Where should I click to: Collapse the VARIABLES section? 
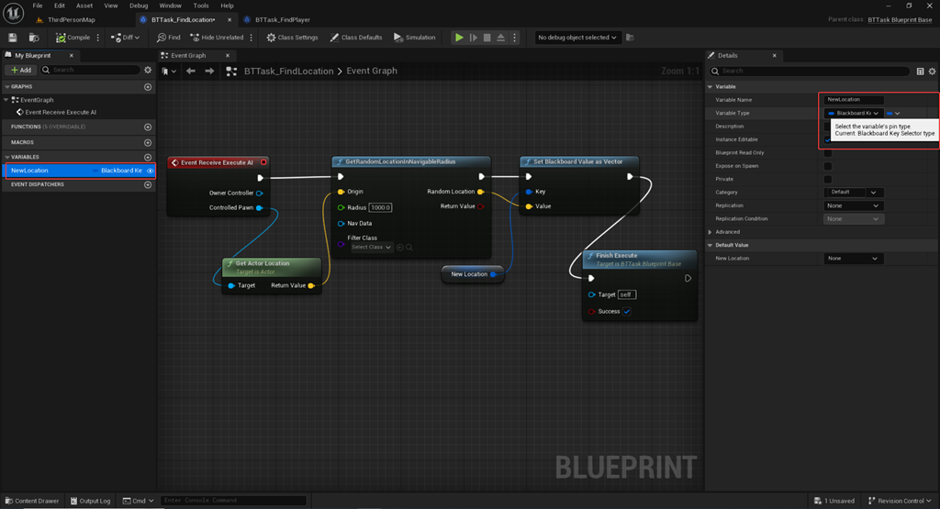click(x=6, y=157)
